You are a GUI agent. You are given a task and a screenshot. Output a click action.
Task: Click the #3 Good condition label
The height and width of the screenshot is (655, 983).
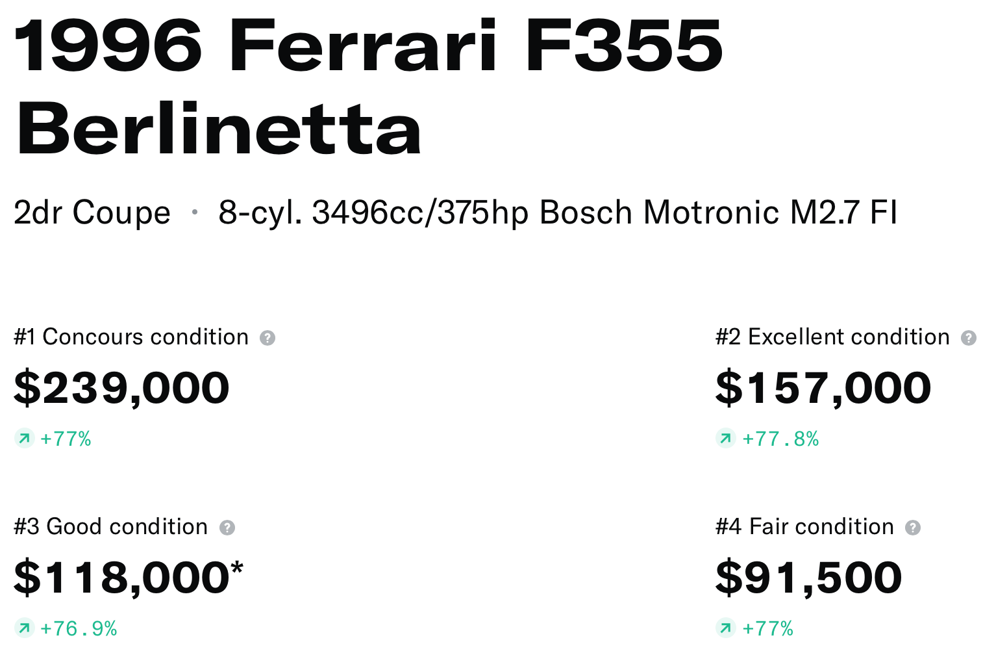click(x=111, y=527)
